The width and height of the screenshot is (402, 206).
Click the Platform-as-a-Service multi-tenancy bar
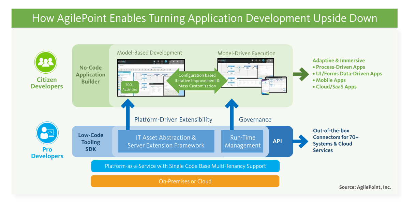coord(185,166)
